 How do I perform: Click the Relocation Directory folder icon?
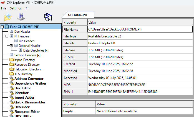(12, 69)
